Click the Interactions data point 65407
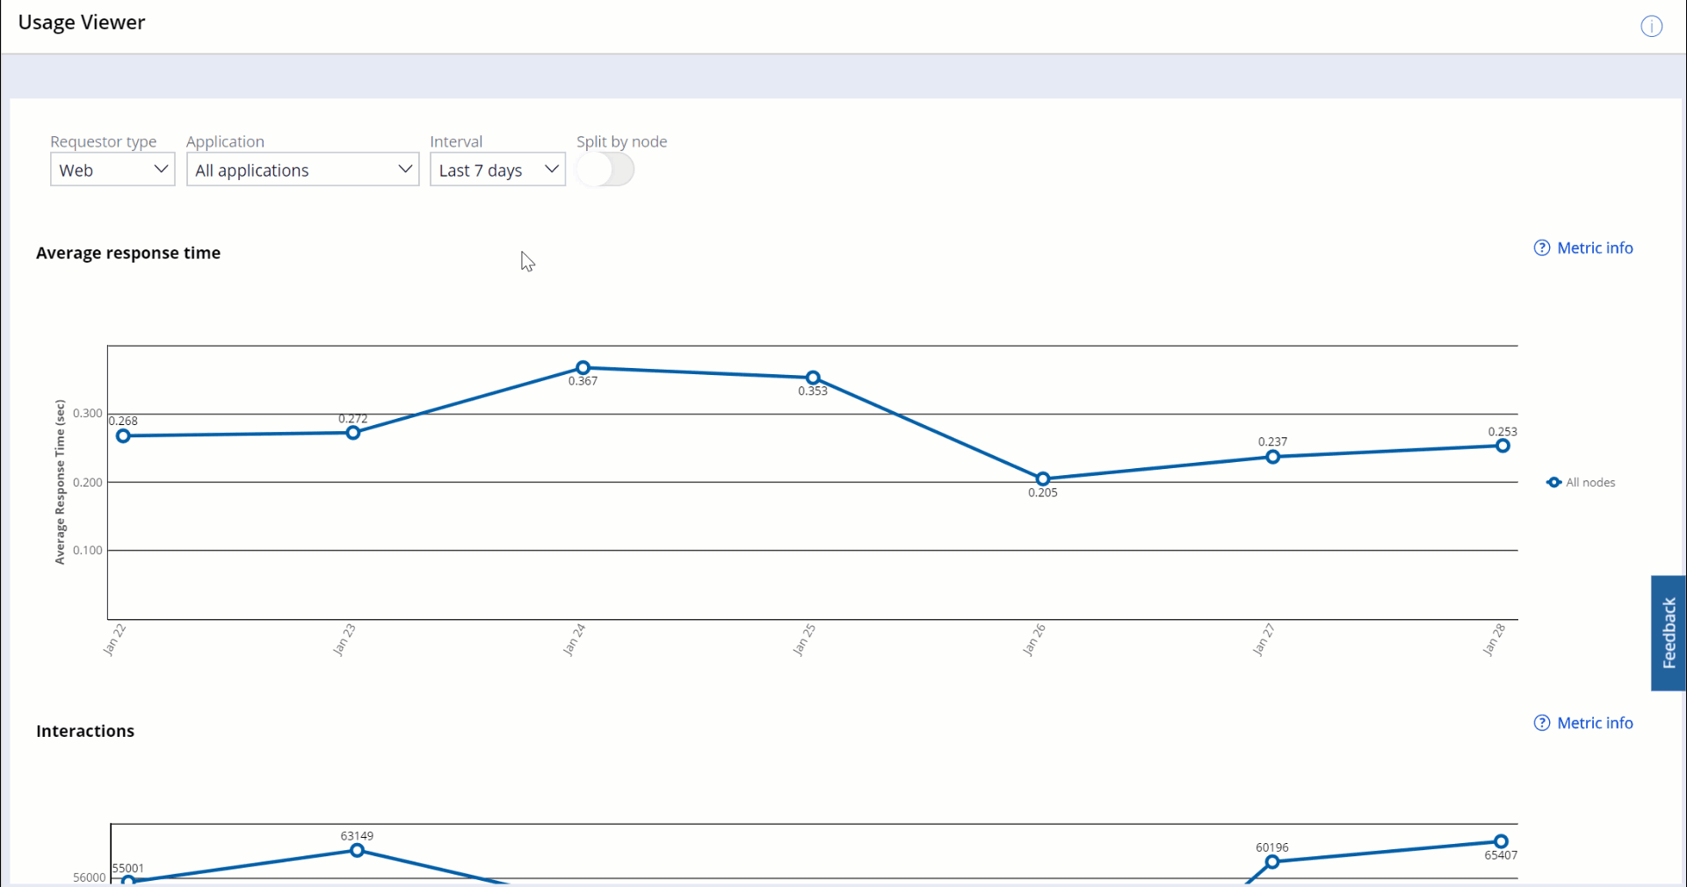This screenshot has width=1687, height=887. click(x=1501, y=841)
